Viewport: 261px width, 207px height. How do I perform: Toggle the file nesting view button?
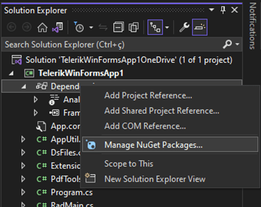(155, 27)
